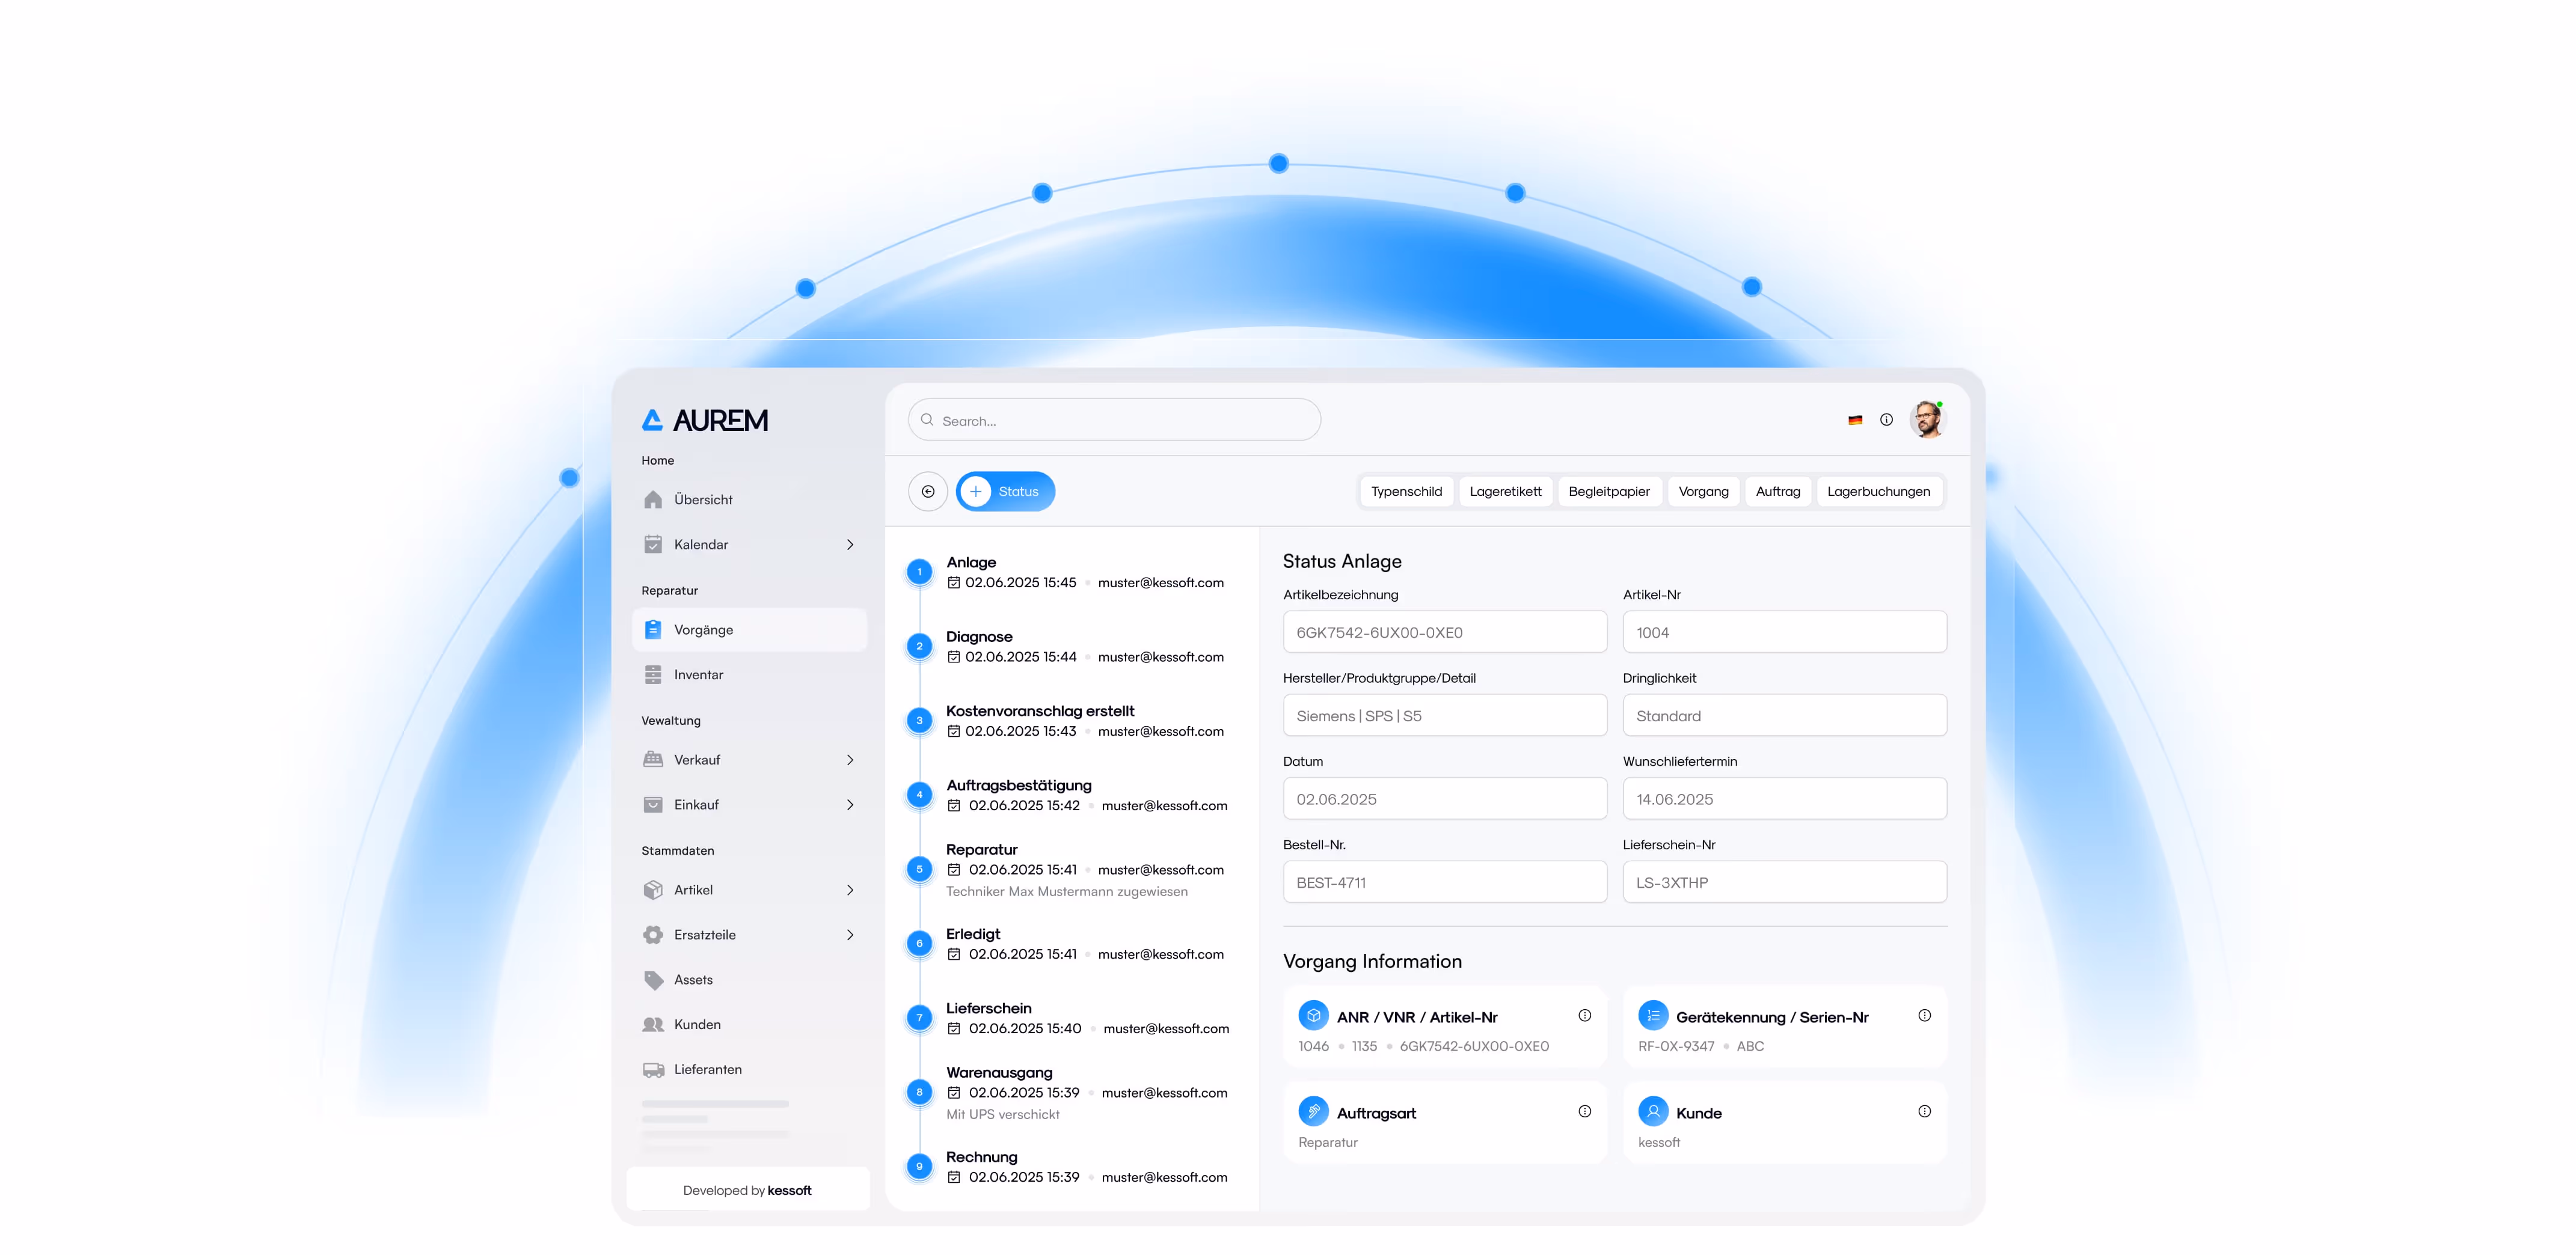This screenshot has width=2576, height=1255.
Task: Expand the Einkauf chevron
Action: pyautogui.click(x=850, y=804)
